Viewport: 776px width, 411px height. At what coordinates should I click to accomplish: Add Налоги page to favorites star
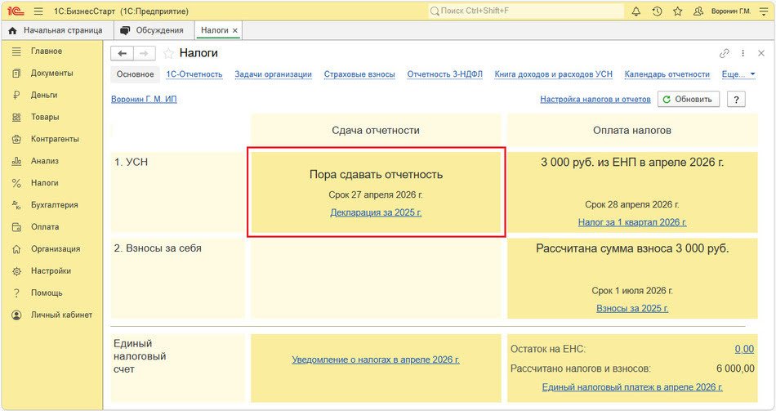click(x=168, y=53)
